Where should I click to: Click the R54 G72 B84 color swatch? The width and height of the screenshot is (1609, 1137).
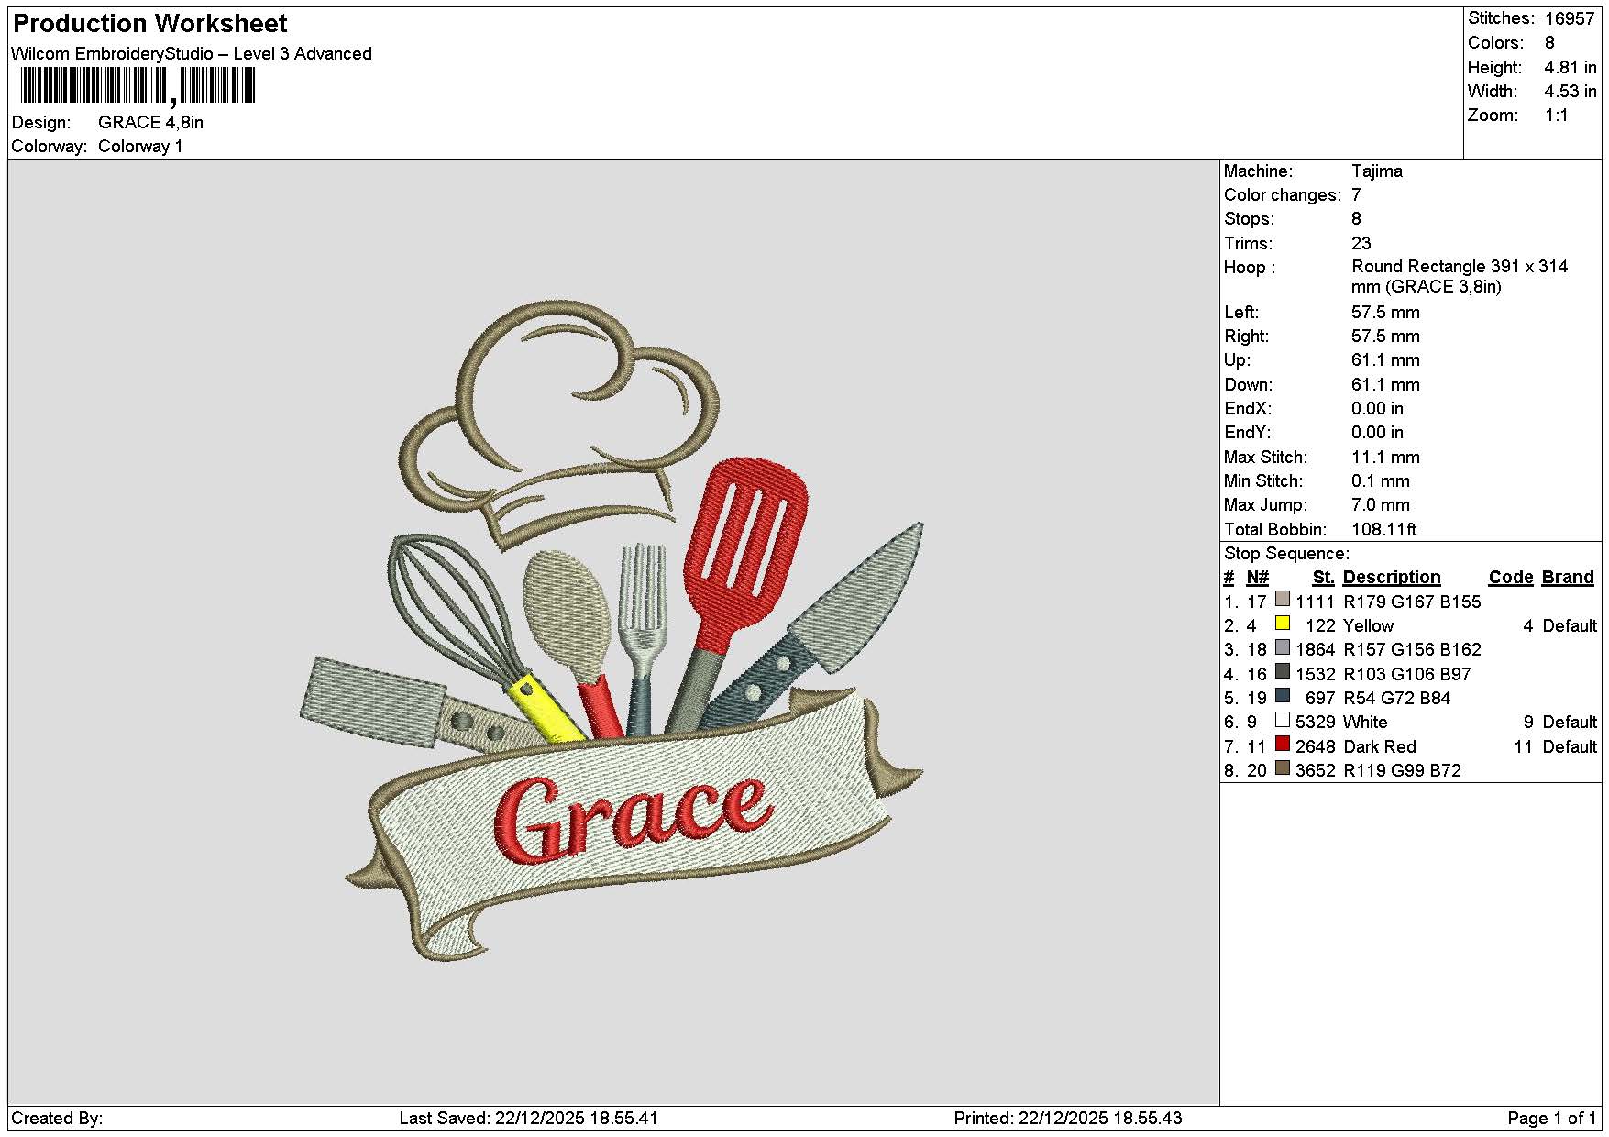point(1283,696)
